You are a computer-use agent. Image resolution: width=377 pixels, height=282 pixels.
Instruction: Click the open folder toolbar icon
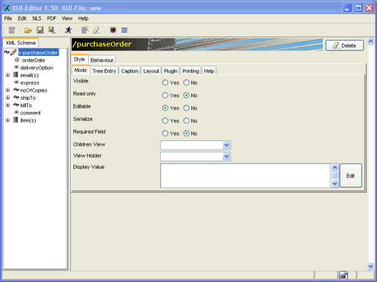[28, 30]
